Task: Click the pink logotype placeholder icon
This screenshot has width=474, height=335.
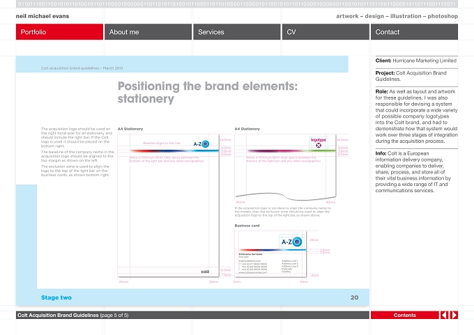Action: tap(319, 143)
